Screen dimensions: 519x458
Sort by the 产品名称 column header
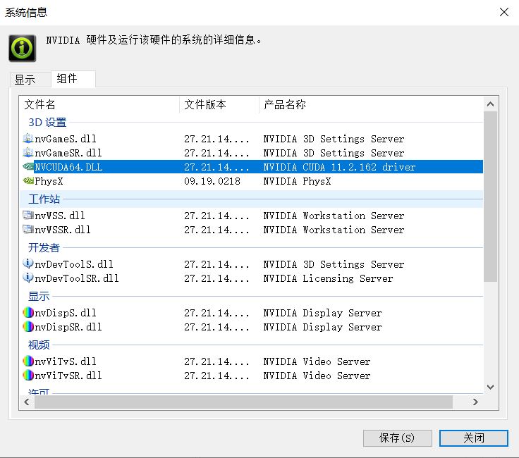coord(371,104)
